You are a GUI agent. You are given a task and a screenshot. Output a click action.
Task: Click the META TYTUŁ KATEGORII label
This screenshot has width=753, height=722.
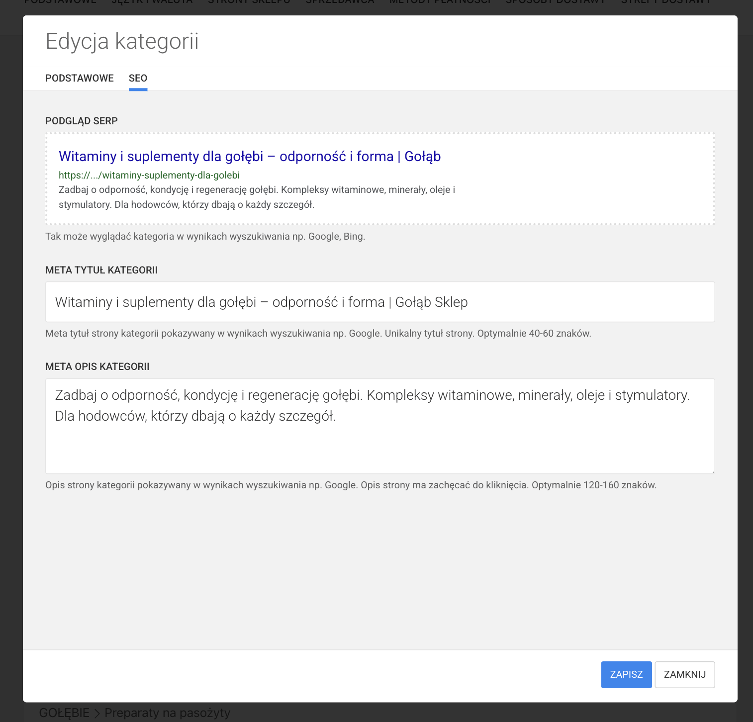101,270
